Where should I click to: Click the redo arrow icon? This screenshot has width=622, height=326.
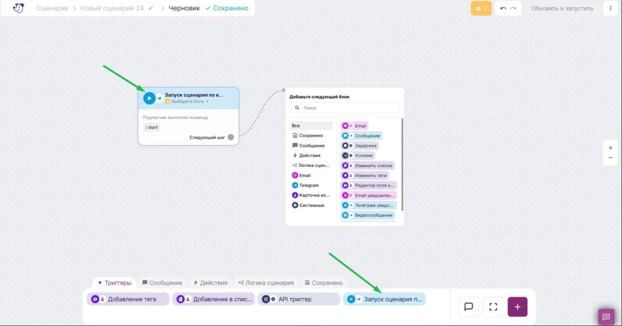[513, 8]
